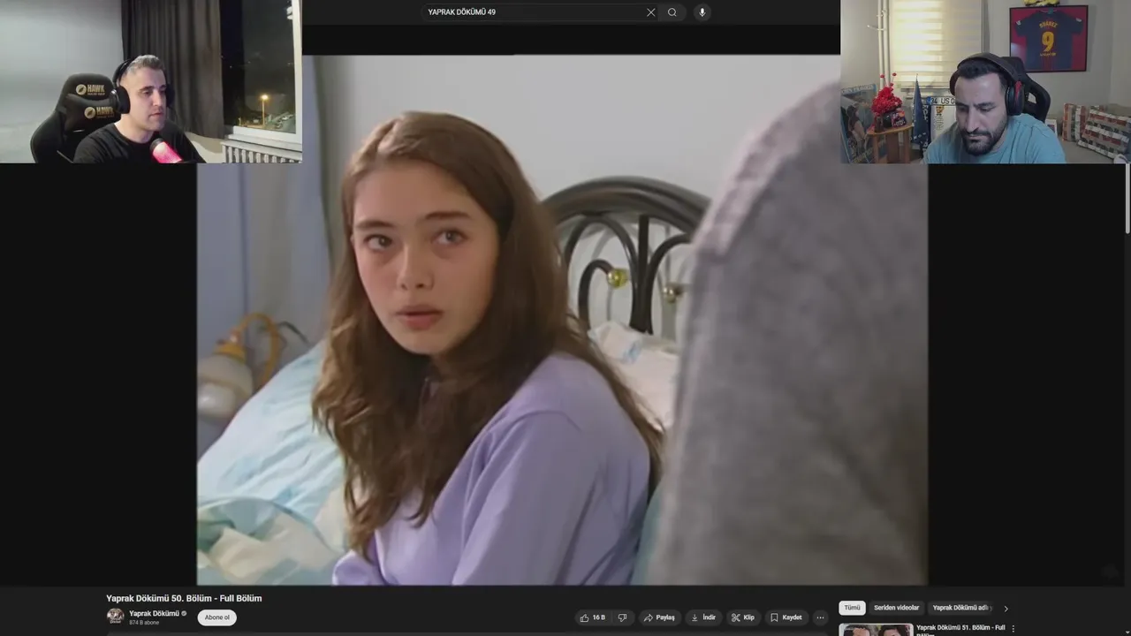The height and width of the screenshot is (636, 1131).
Task: Click the main video player to pause
Action: pos(562,320)
